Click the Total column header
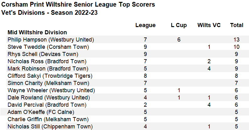The height and width of the screenshot is (130, 249). click(237, 25)
